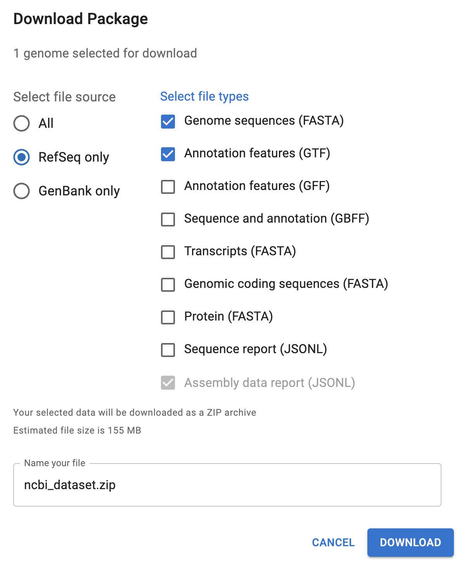Open the Select file types link

[204, 96]
